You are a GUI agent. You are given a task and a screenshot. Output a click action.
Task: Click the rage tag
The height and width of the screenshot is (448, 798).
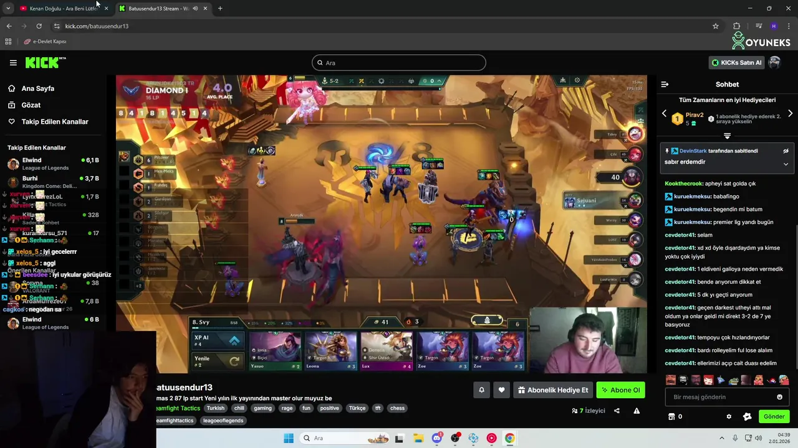(x=287, y=408)
